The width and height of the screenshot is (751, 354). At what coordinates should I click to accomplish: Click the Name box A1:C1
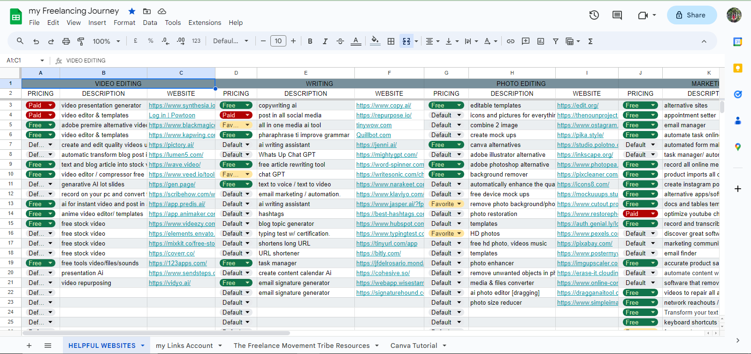click(x=25, y=60)
